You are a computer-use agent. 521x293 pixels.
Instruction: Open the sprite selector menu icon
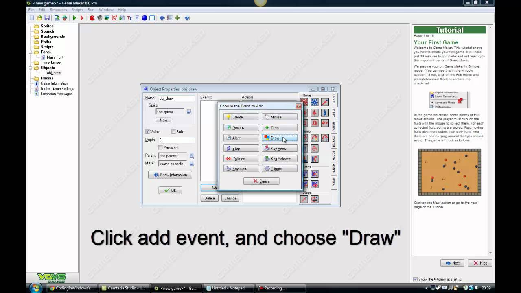[189, 112]
